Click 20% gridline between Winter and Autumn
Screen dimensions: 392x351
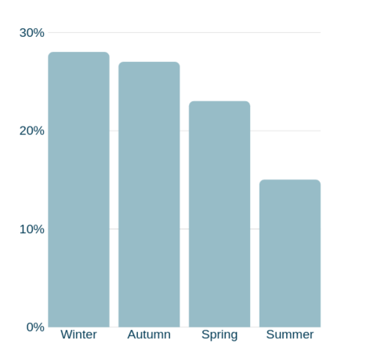[x=114, y=130]
